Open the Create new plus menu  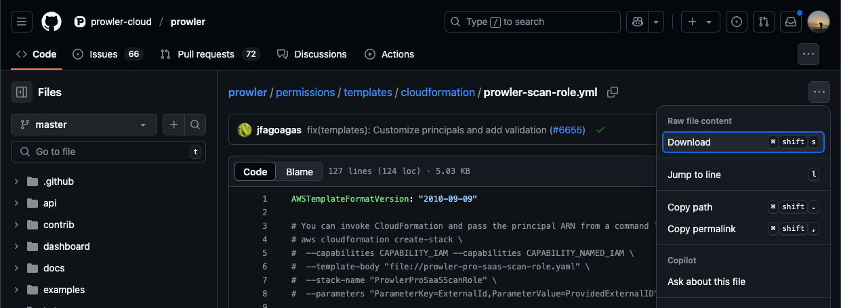click(x=700, y=22)
